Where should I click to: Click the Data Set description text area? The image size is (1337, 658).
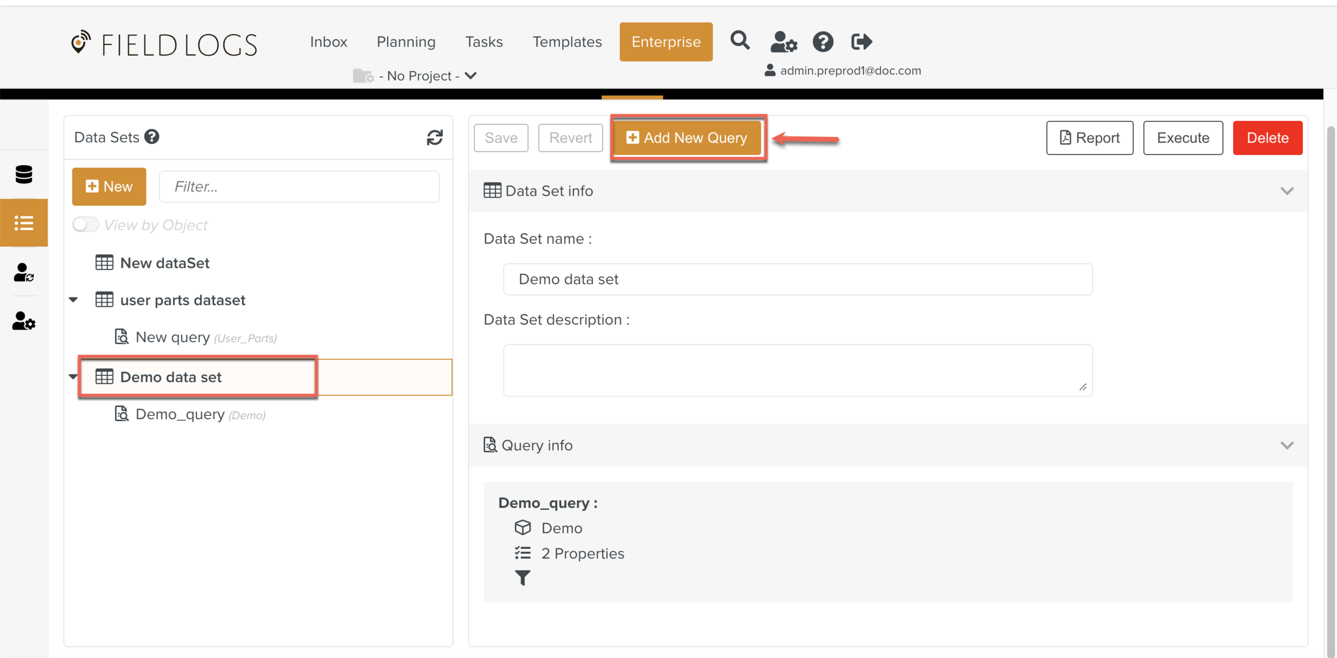797,370
